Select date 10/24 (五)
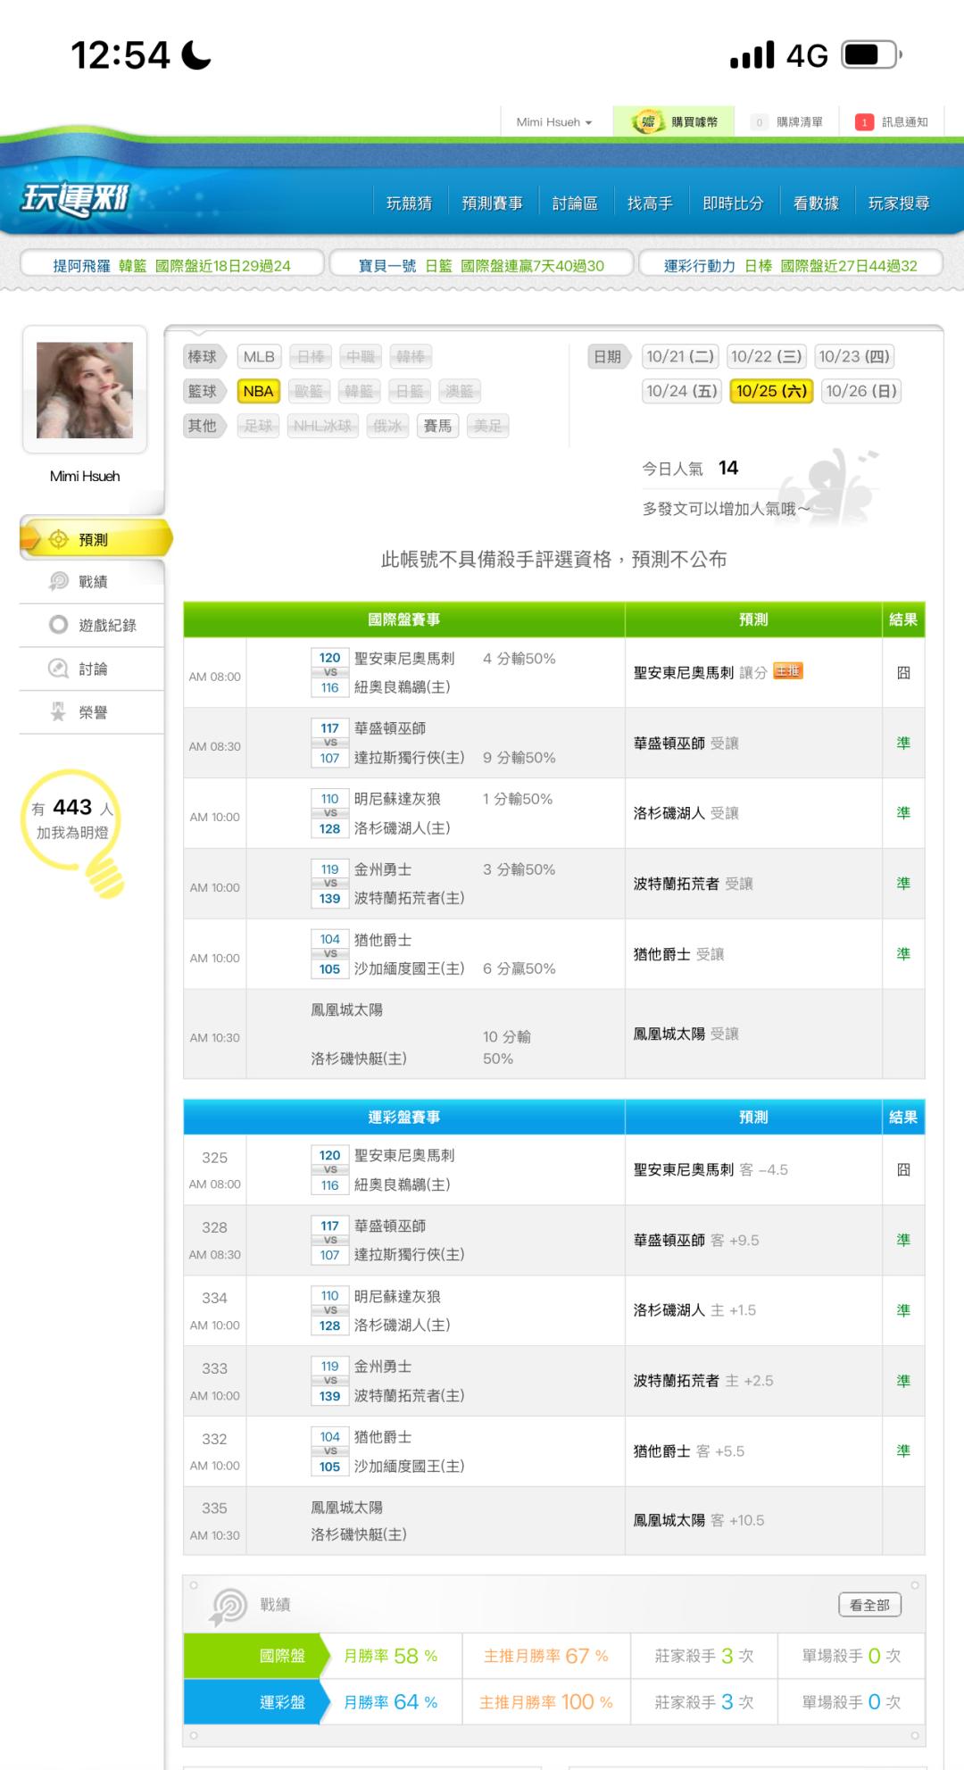 tap(682, 391)
